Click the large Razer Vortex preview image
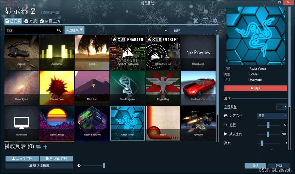295x174 pixels. coord(256,36)
